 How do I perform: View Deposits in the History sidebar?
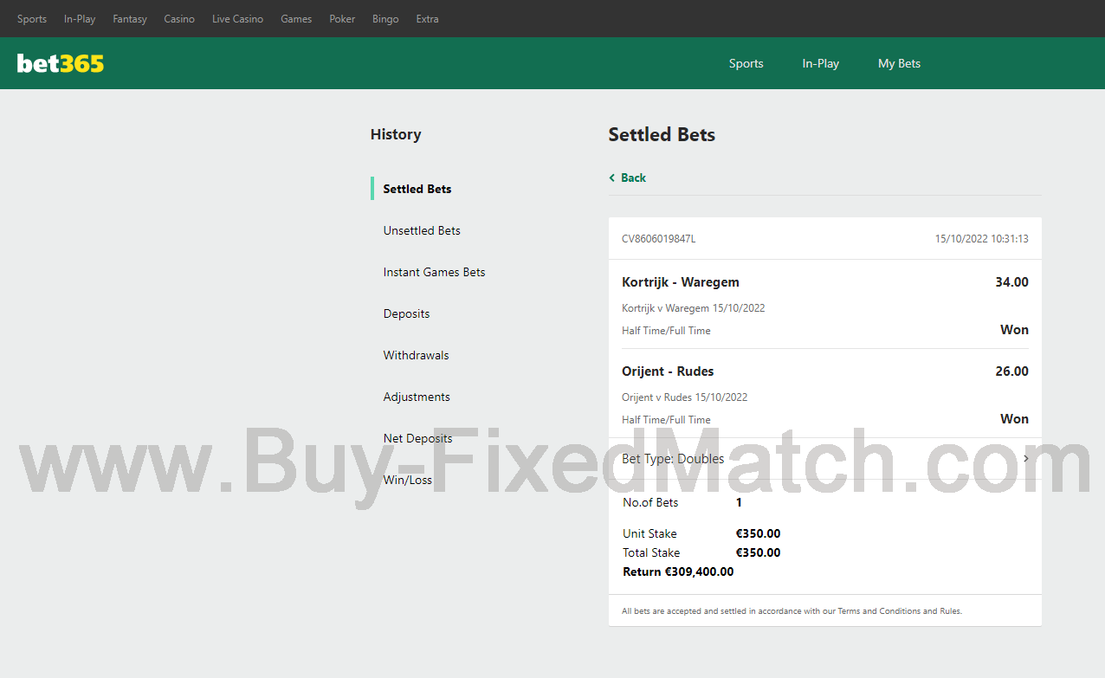[406, 313]
